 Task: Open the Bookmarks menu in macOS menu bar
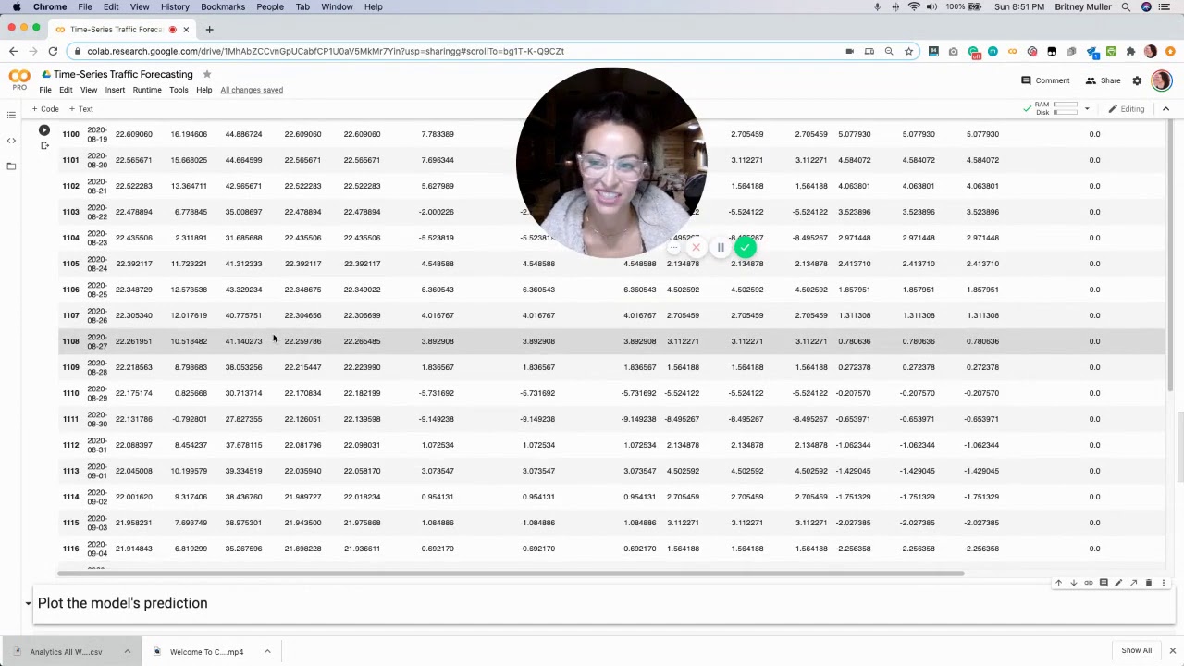(x=223, y=6)
